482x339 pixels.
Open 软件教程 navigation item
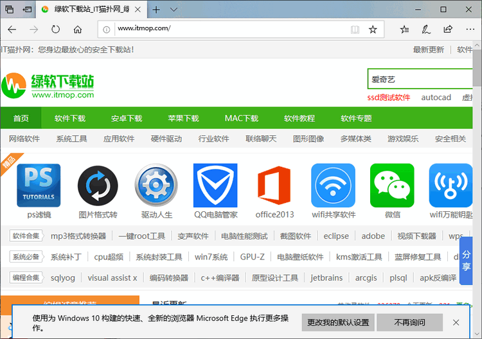299,118
